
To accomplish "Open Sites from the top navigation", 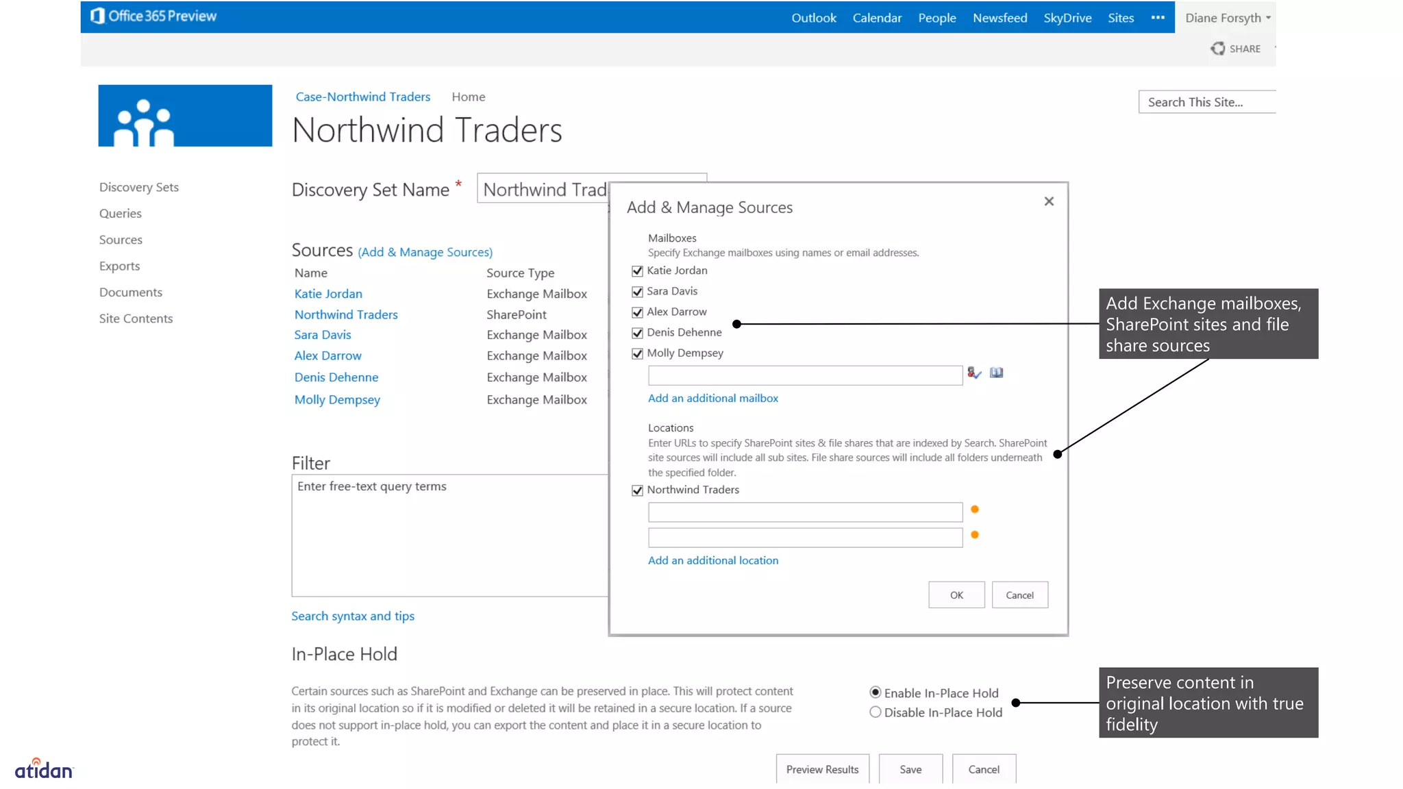I will [x=1121, y=18].
